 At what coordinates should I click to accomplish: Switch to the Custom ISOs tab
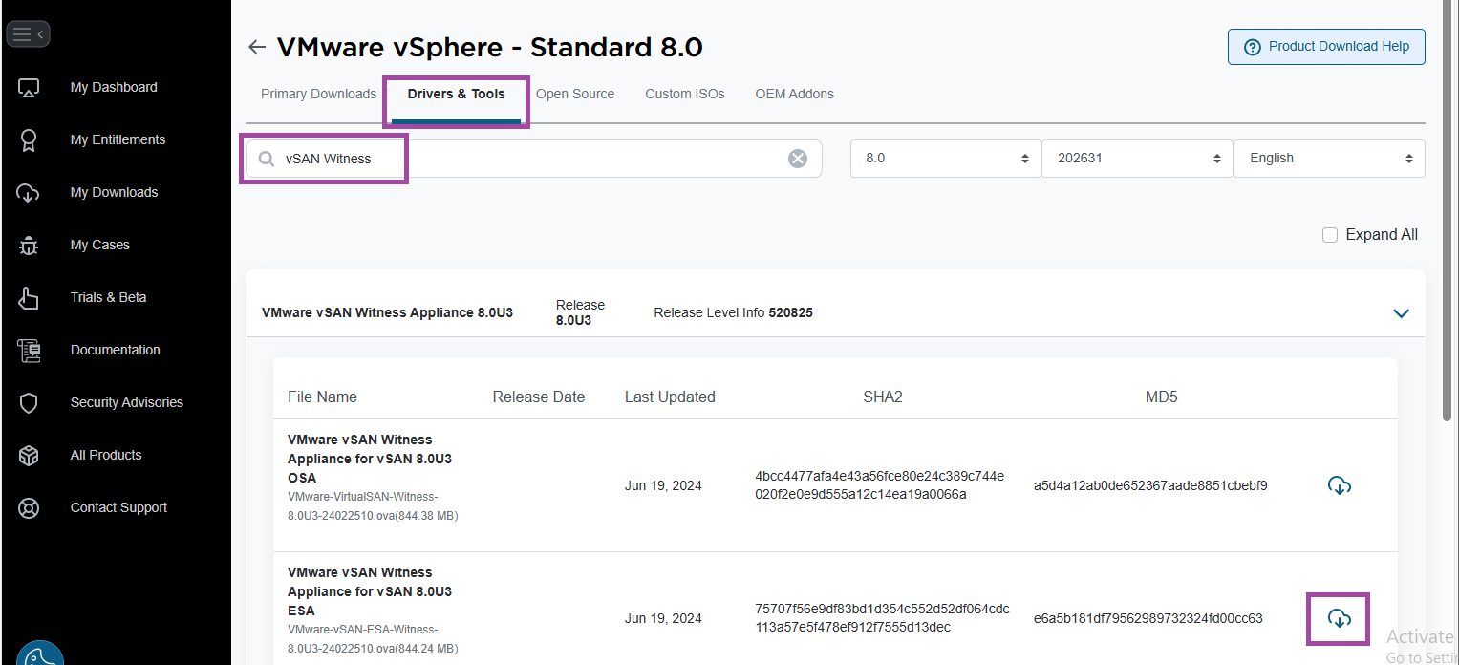pyautogui.click(x=684, y=94)
